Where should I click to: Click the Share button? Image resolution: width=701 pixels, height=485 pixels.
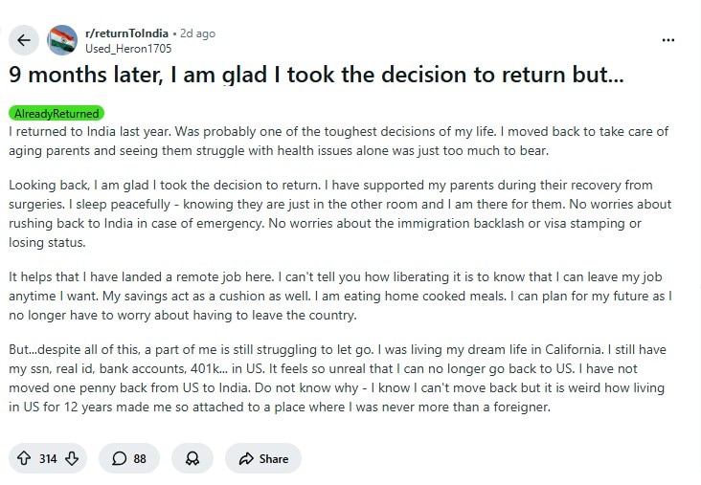point(263,458)
